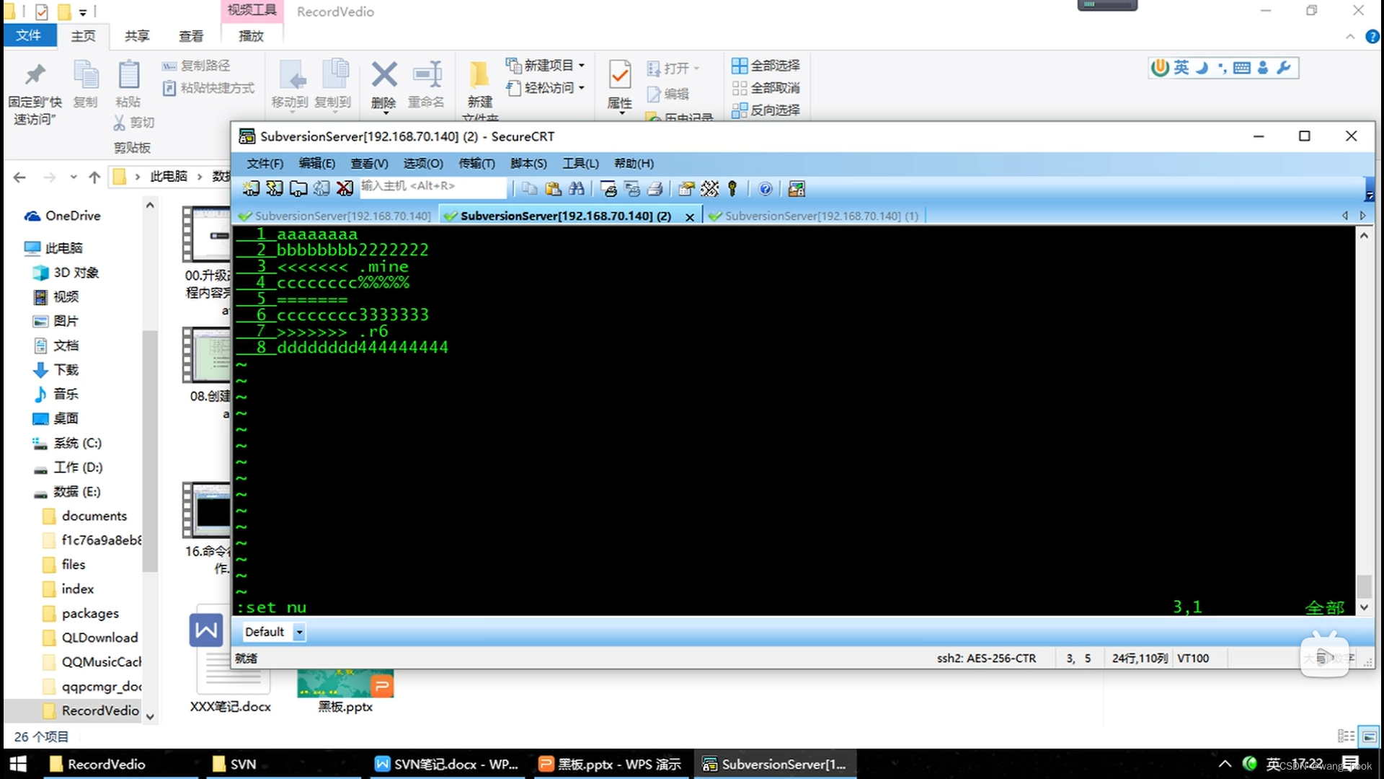Click SecureCRT tab scroll right arrow

pos(1362,215)
